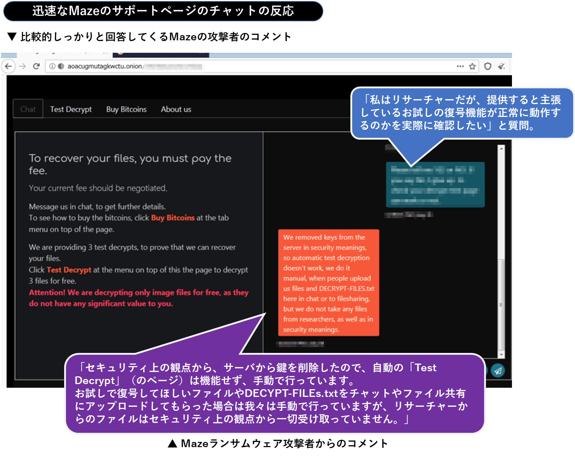This screenshot has height=457, width=575.
Task: Click the site information icon in address bar
Action: (x=52, y=66)
